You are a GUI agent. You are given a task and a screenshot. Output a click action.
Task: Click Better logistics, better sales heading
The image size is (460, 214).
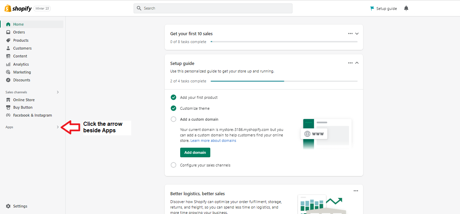198,193
